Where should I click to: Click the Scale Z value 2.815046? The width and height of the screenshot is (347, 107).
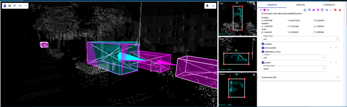319,32
